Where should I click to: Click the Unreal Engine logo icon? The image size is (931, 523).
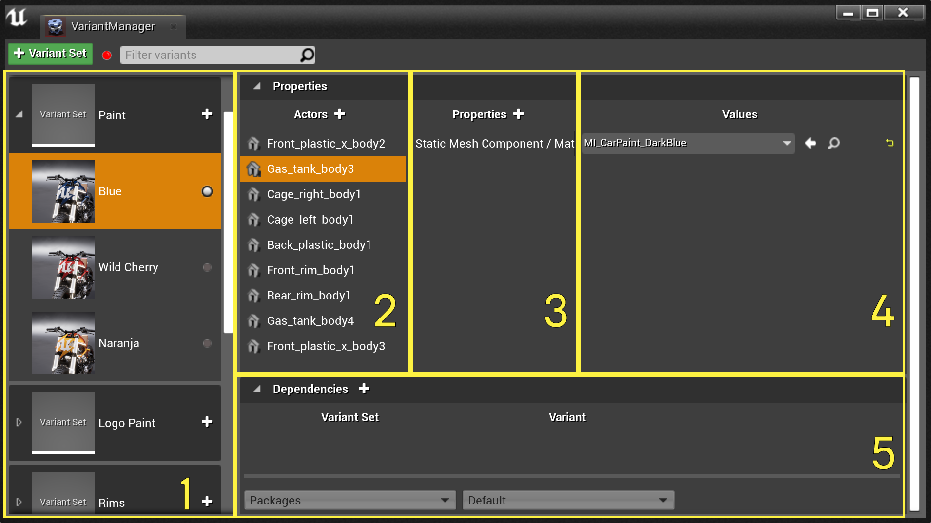tap(17, 18)
